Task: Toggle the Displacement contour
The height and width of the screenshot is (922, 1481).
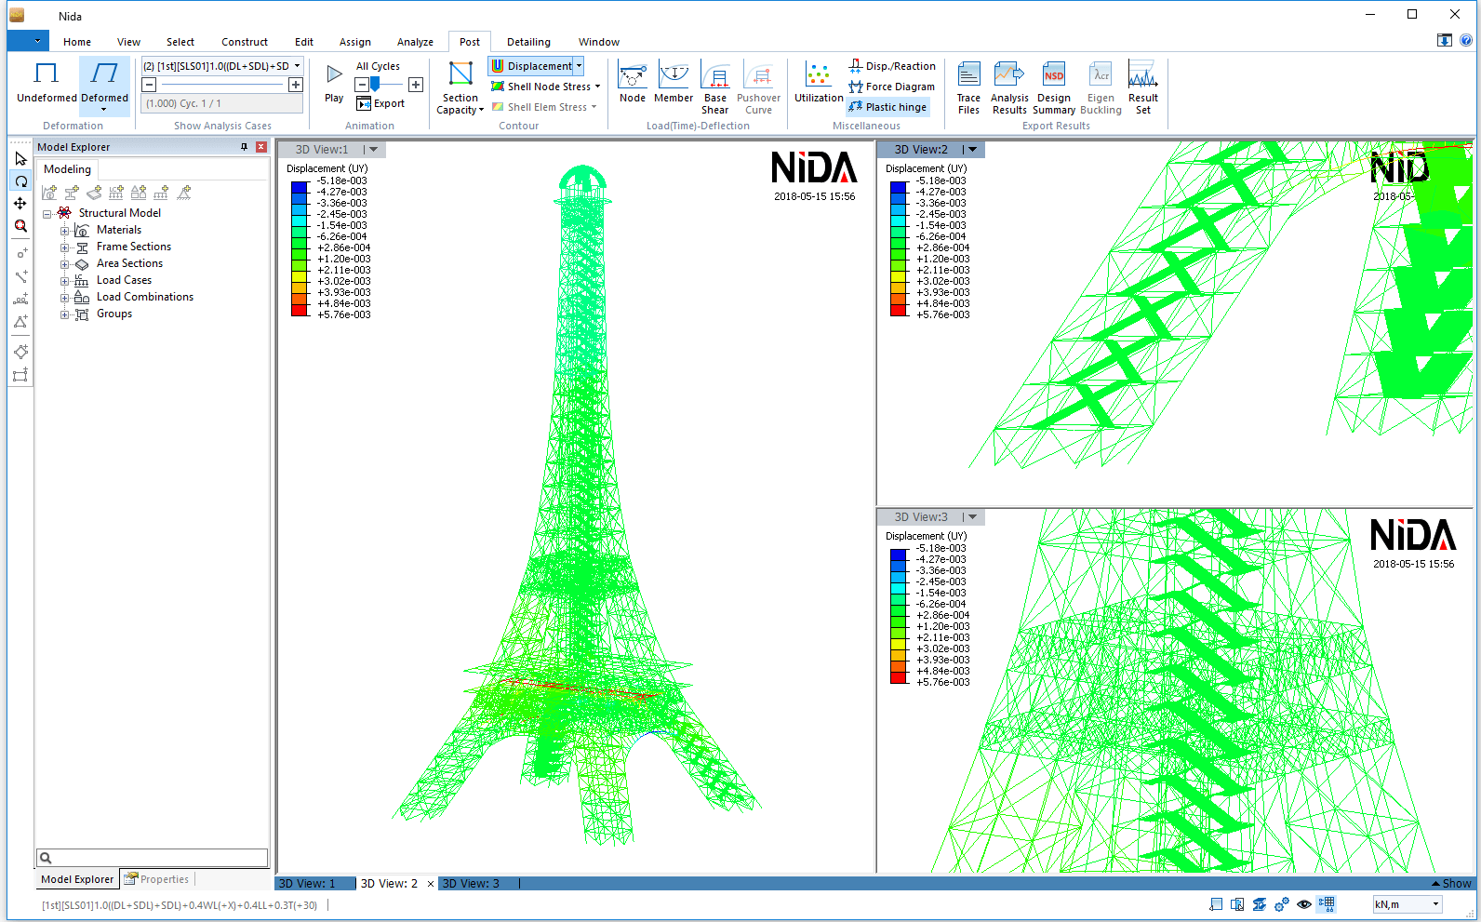Action: coord(532,66)
